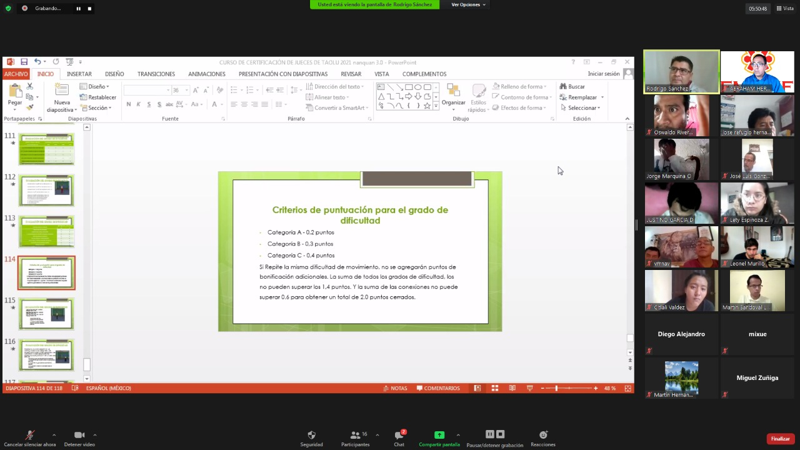Viewport: 800px width, 450px height.
Task: Click the red Finalizar button
Action: [780, 439]
